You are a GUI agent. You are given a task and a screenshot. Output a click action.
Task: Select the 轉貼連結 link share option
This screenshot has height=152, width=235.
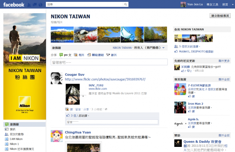click(x=95, y=55)
